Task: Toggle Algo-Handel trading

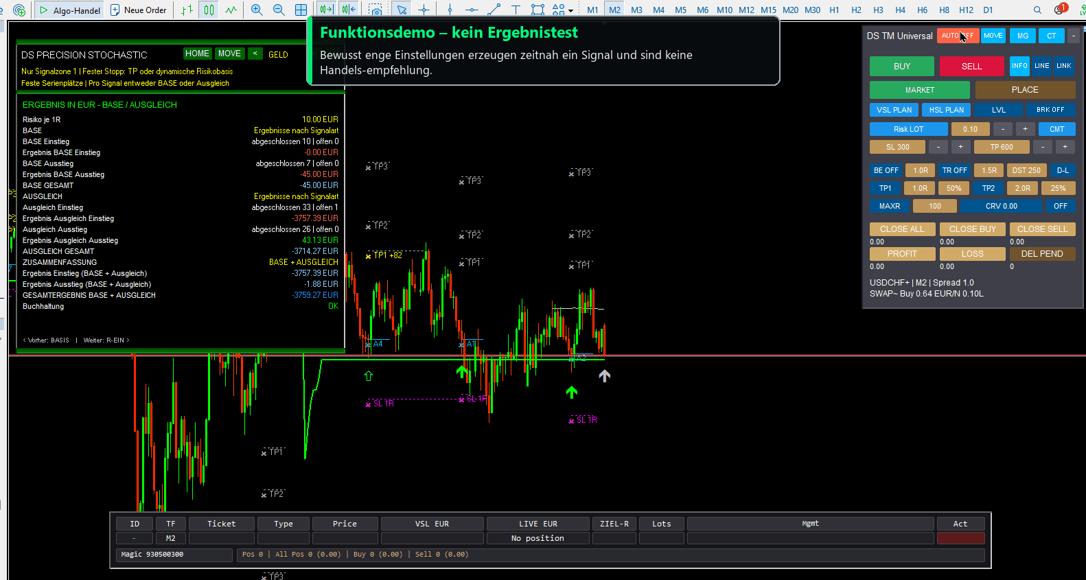Action: 70,10
